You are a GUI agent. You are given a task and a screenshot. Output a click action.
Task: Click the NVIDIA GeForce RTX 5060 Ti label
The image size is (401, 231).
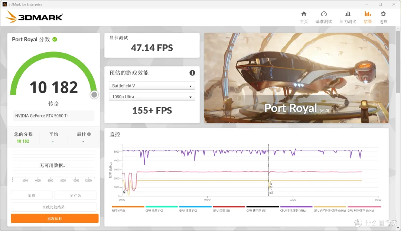(42, 116)
